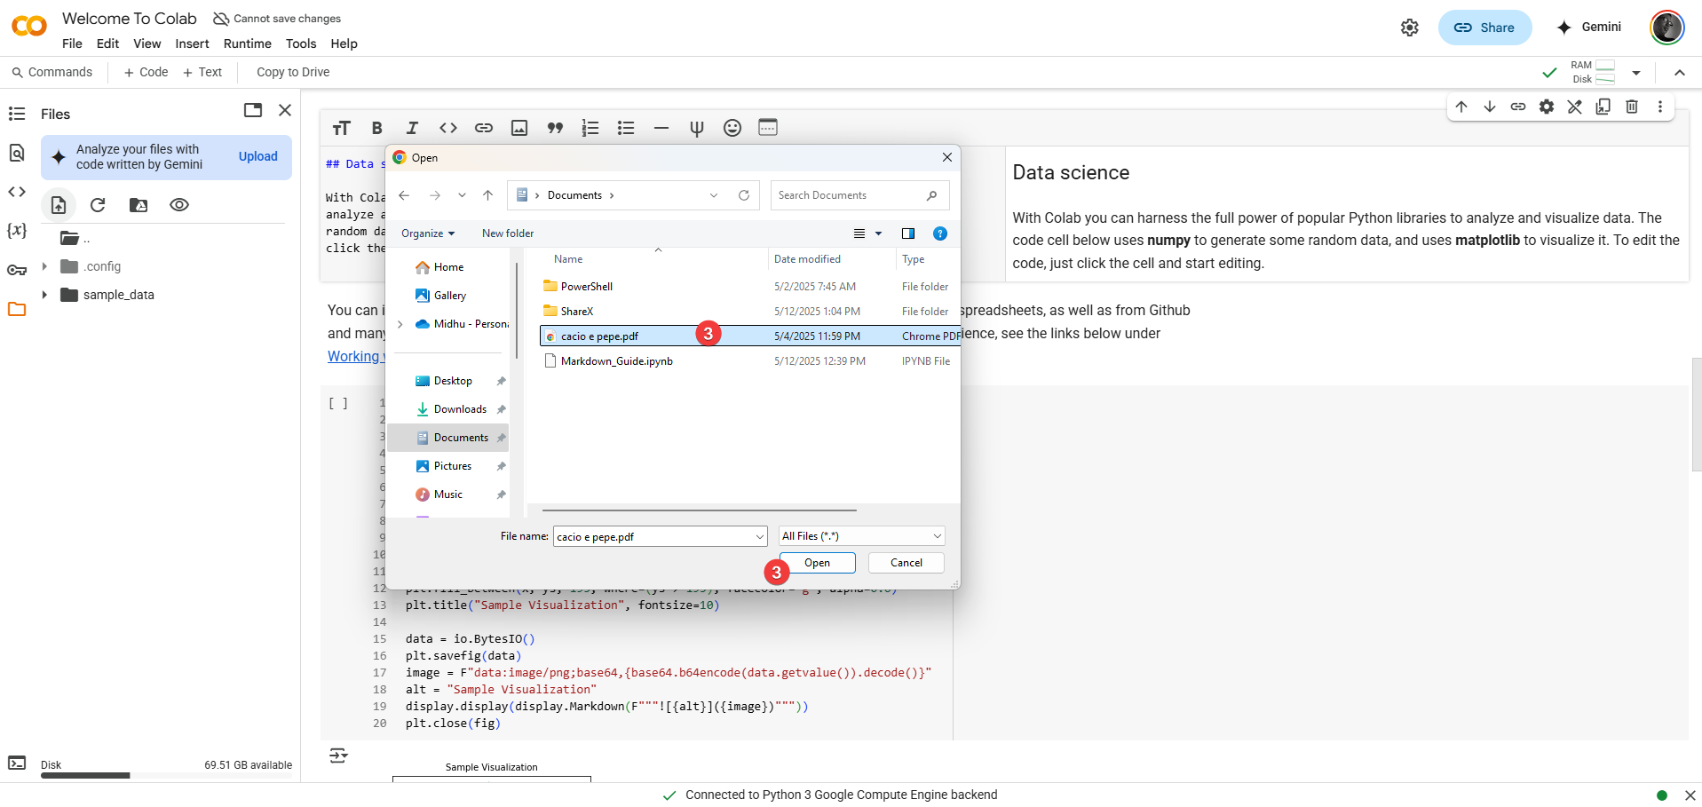
Task: Add a new Code cell
Action: (146, 72)
